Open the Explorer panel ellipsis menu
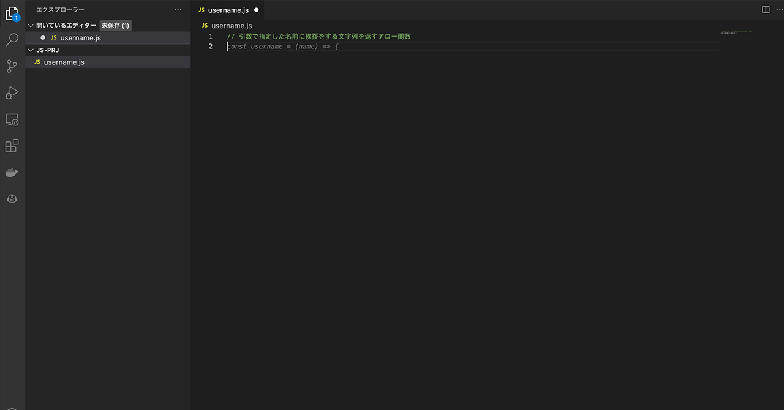This screenshot has width=784, height=410. (x=178, y=10)
